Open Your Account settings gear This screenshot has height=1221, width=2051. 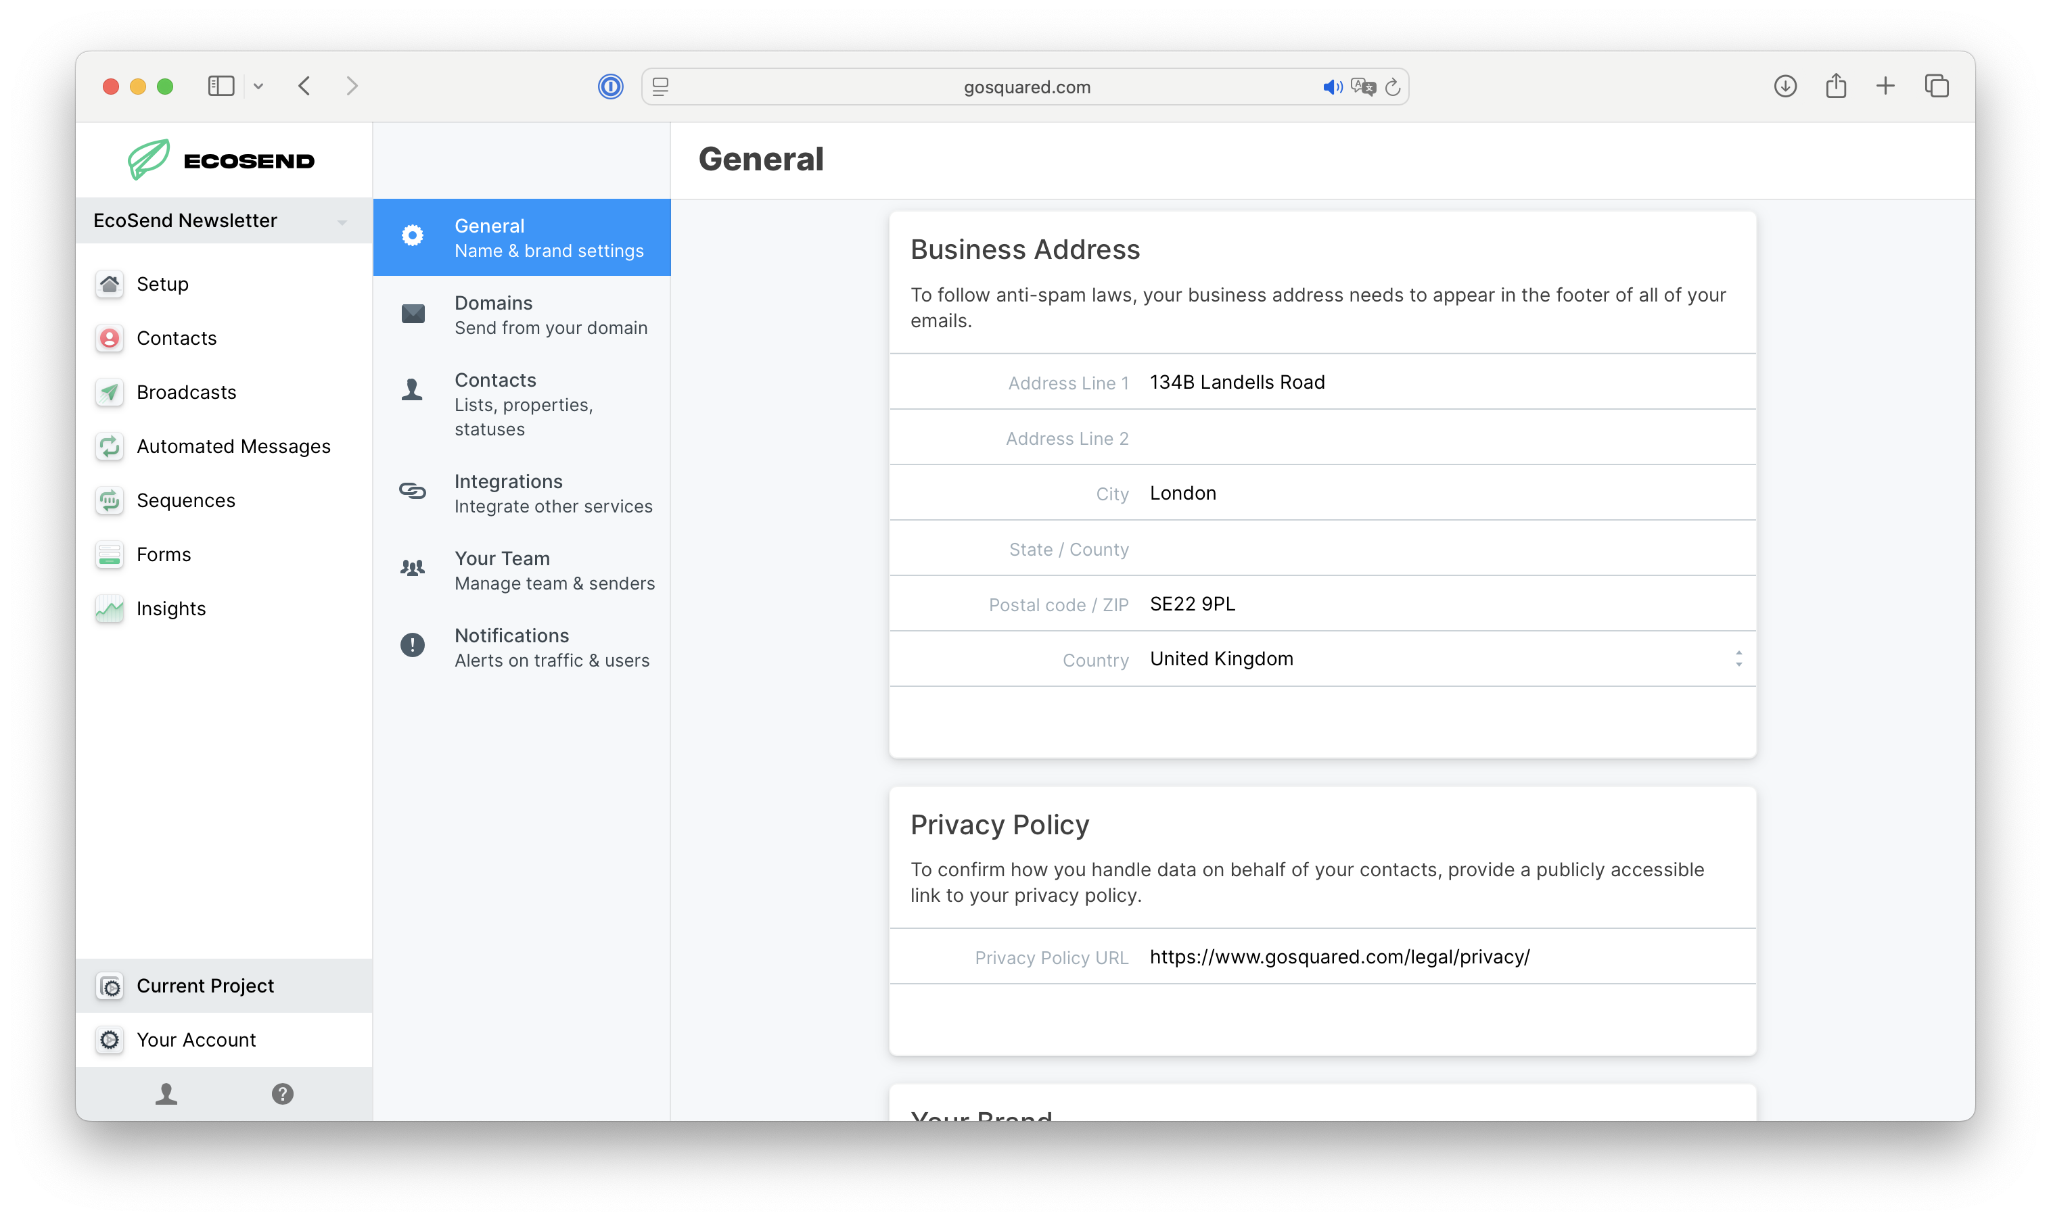[x=110, y=1039]
